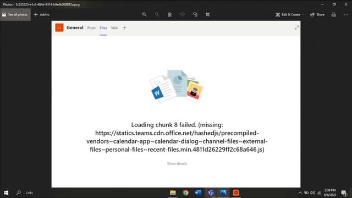Switch to Microsoft Teams in the taskbar

pos(211,193)
